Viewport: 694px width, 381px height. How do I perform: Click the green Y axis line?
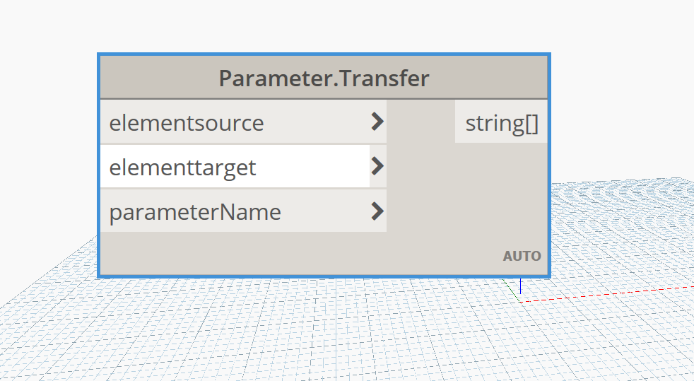[513, 288]
